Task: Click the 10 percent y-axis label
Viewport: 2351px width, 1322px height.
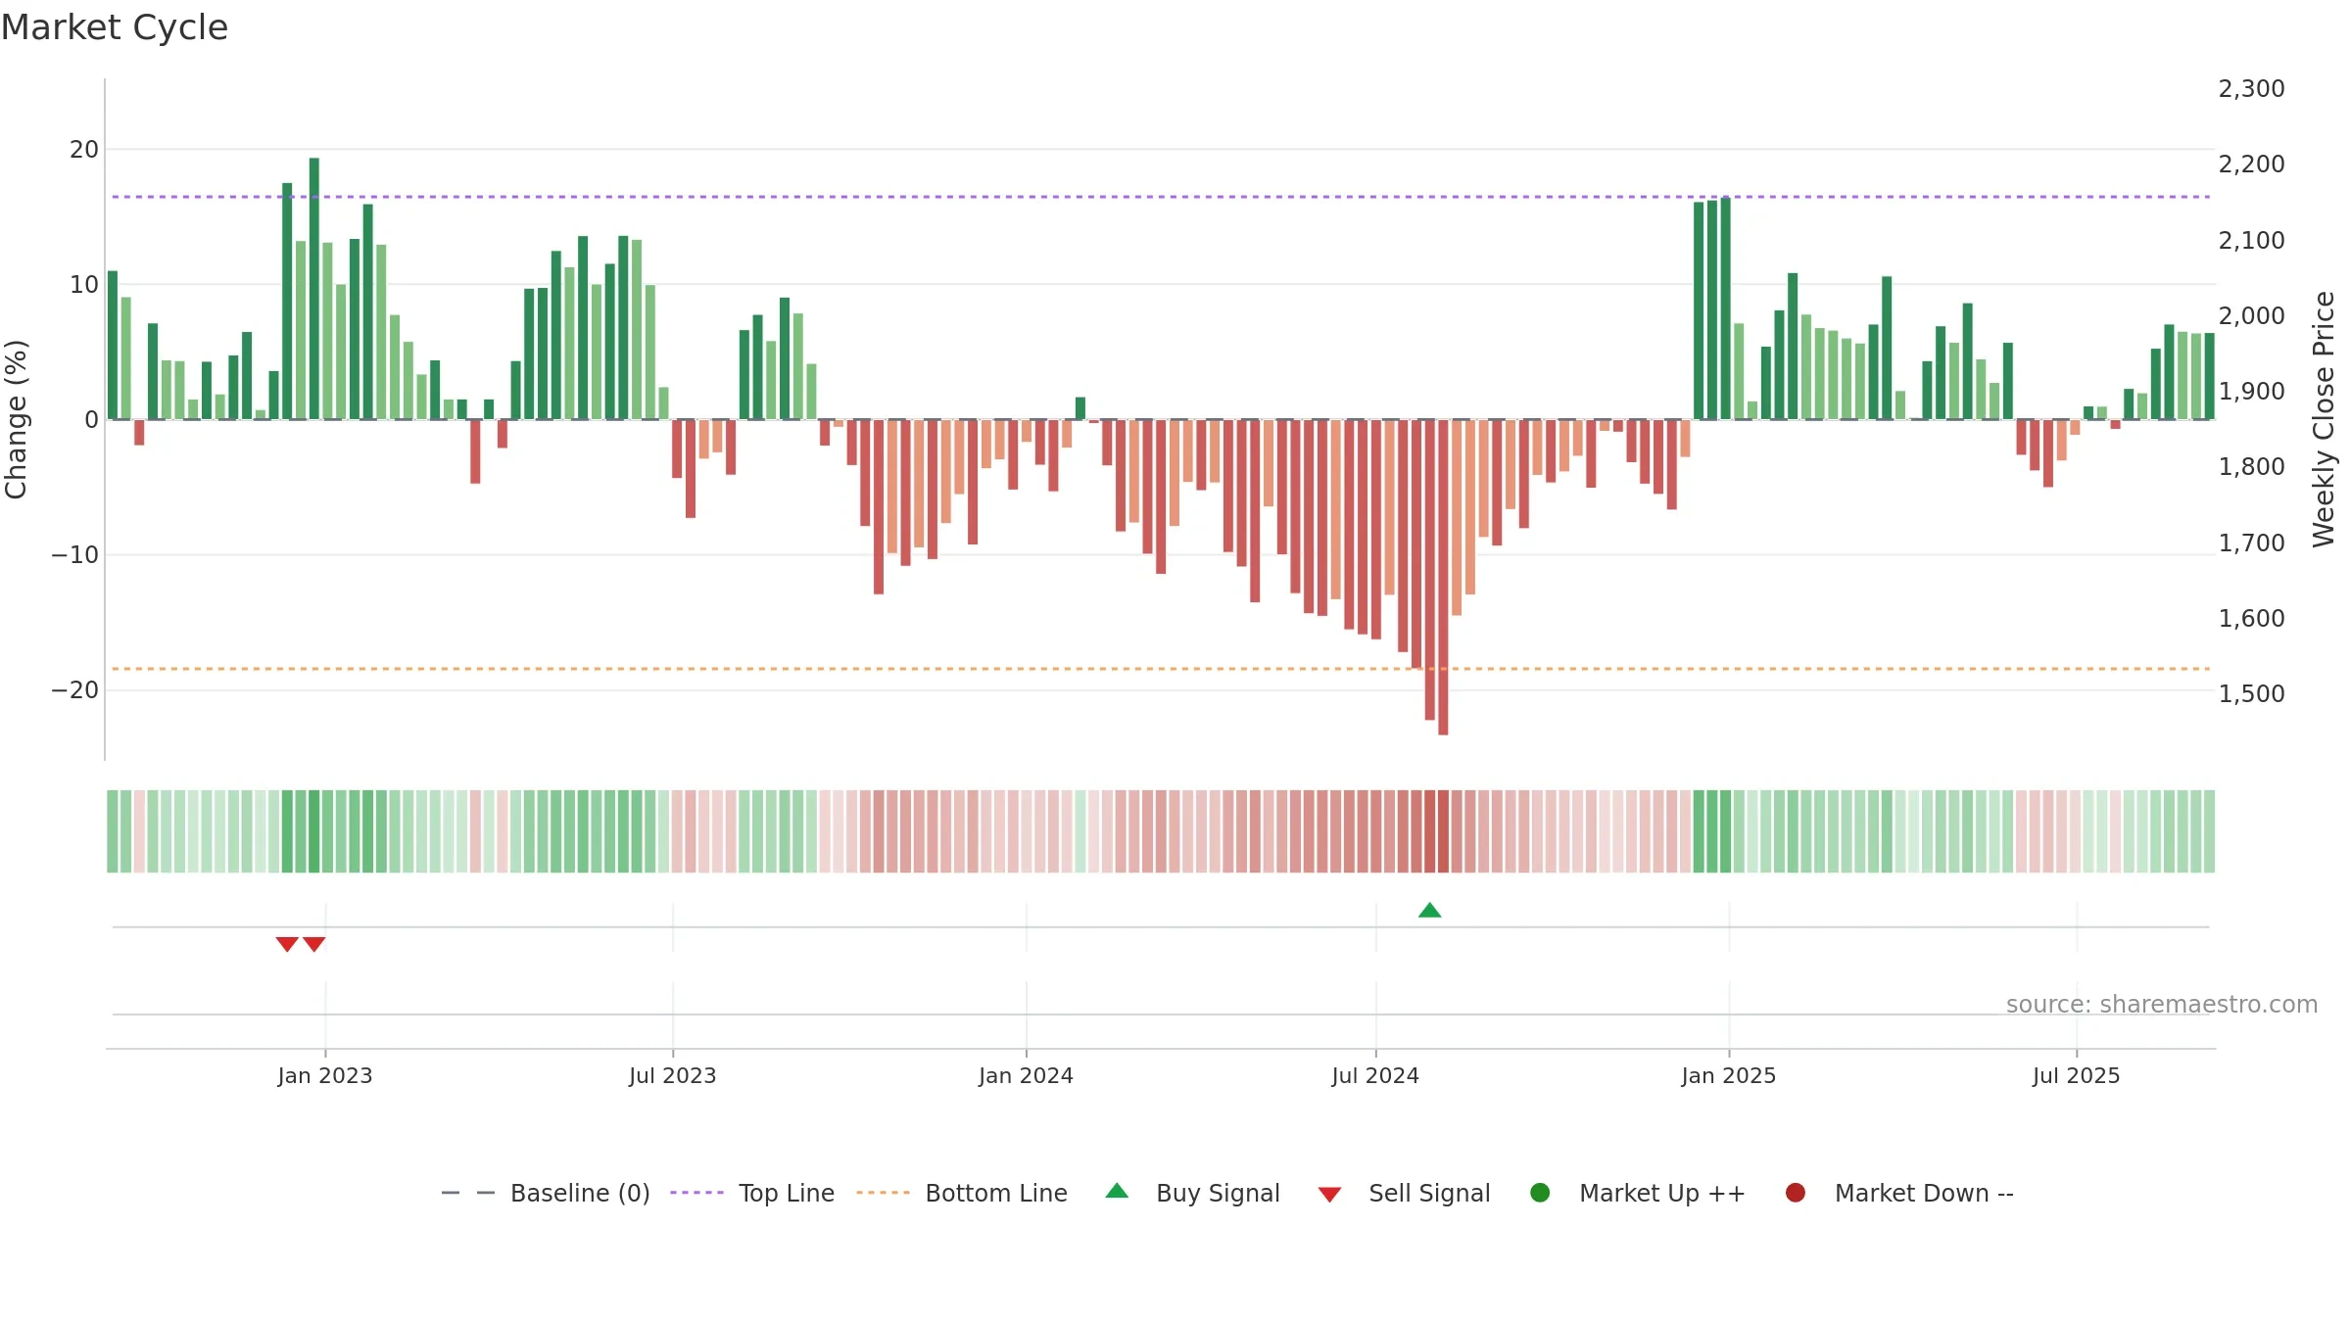Action: coord(84,285)
